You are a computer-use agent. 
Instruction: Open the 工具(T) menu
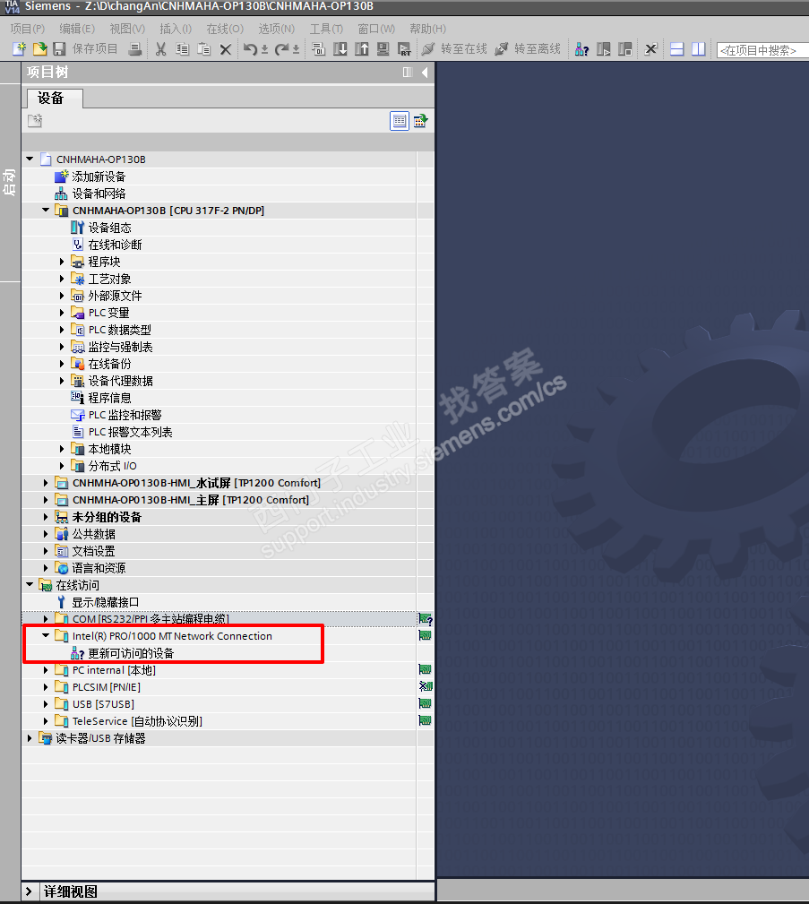point(326,29)
